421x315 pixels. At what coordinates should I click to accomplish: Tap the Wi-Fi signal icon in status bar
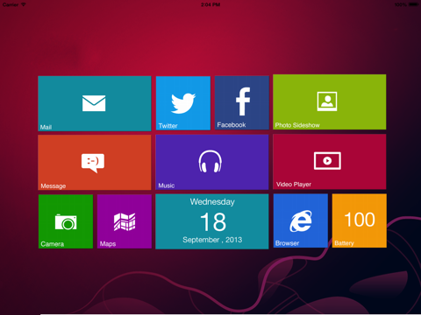tap(23, 4)
